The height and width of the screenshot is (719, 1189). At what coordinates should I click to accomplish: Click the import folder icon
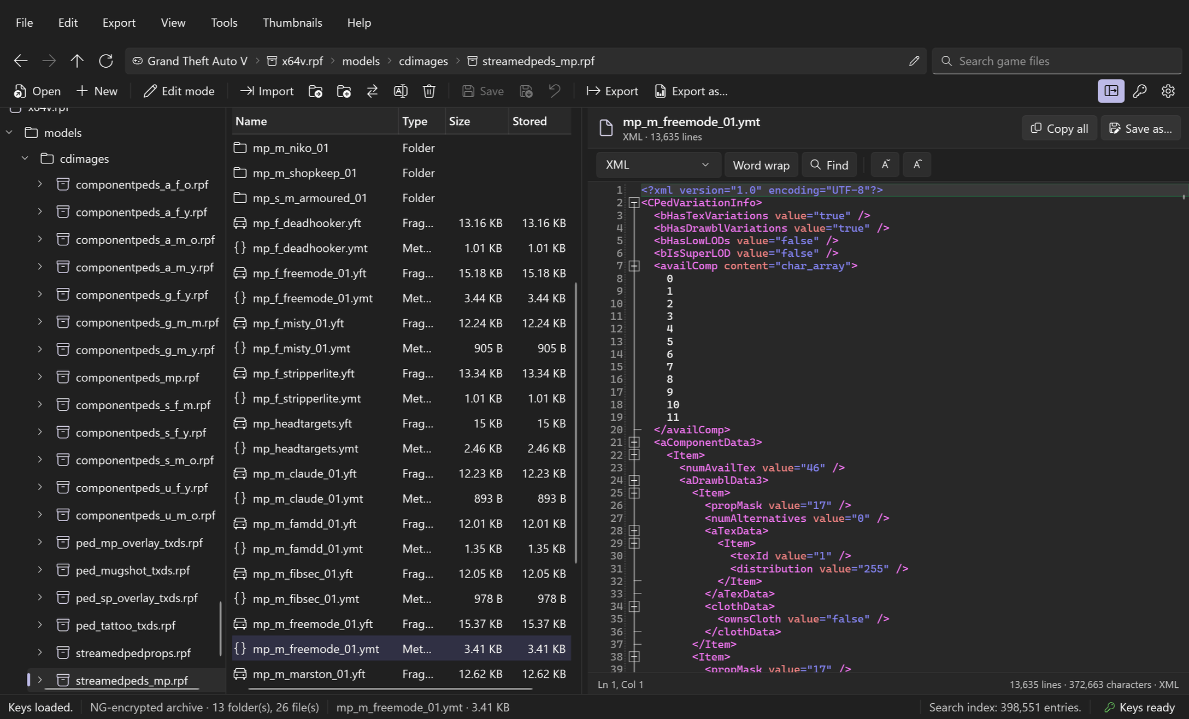point(315,91)
